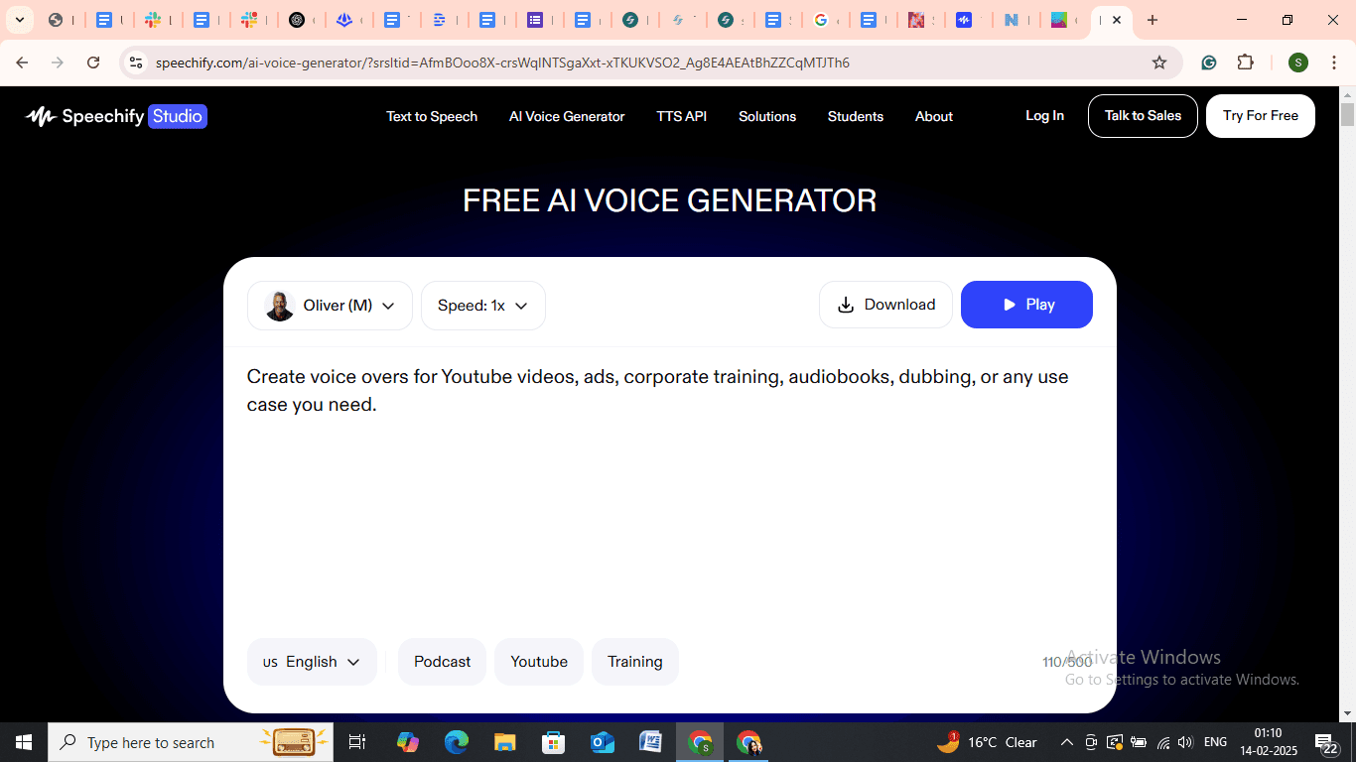Image resolution: width=1356 pixels, height=762 pixels.
Task: Click the Log In link
Action: [1044, 116]
